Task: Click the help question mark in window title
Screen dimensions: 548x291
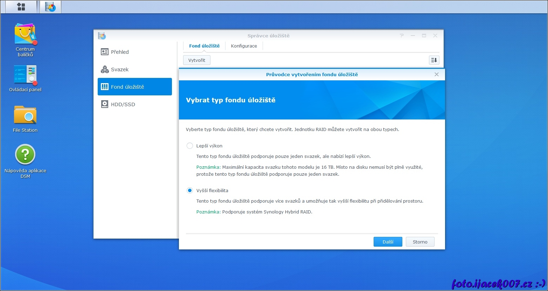Action: point(402,36)
